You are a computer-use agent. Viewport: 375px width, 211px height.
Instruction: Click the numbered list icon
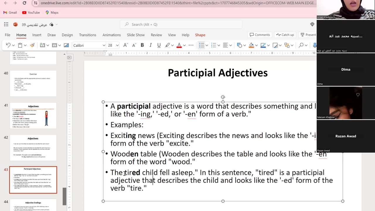pyautogui.click(x=214, y=45)
